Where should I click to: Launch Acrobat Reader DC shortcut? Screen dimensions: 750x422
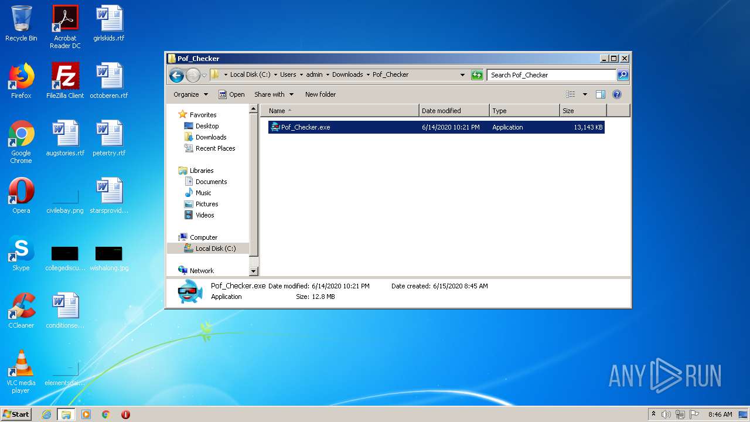point(65,27)
